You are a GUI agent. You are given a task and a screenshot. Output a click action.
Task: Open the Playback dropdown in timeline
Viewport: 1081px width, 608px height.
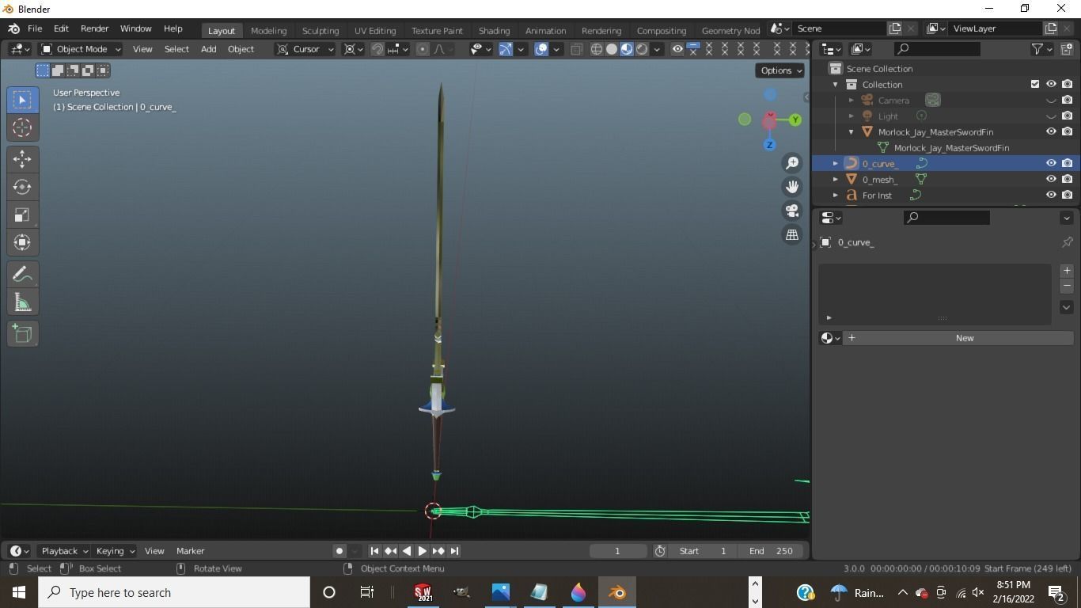coord(63,551)
